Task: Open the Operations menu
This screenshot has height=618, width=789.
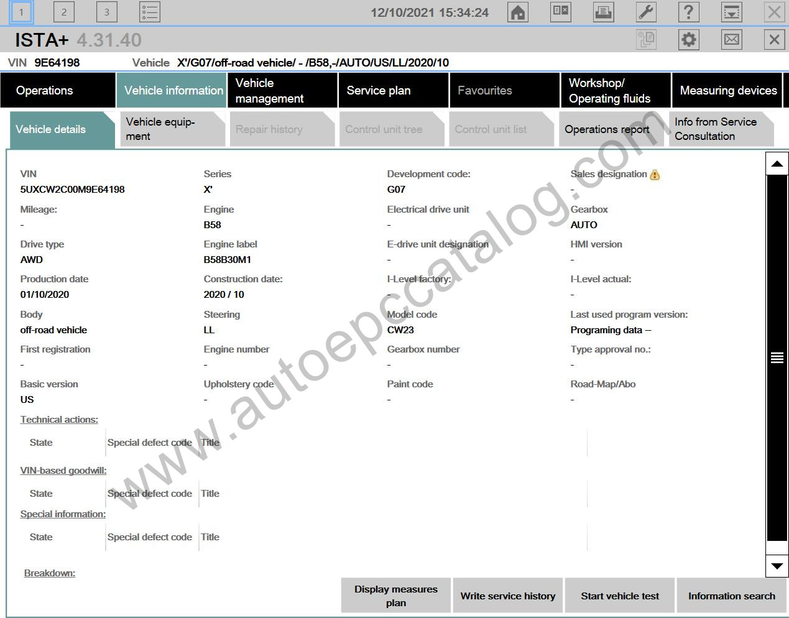Action: point(58,90)
